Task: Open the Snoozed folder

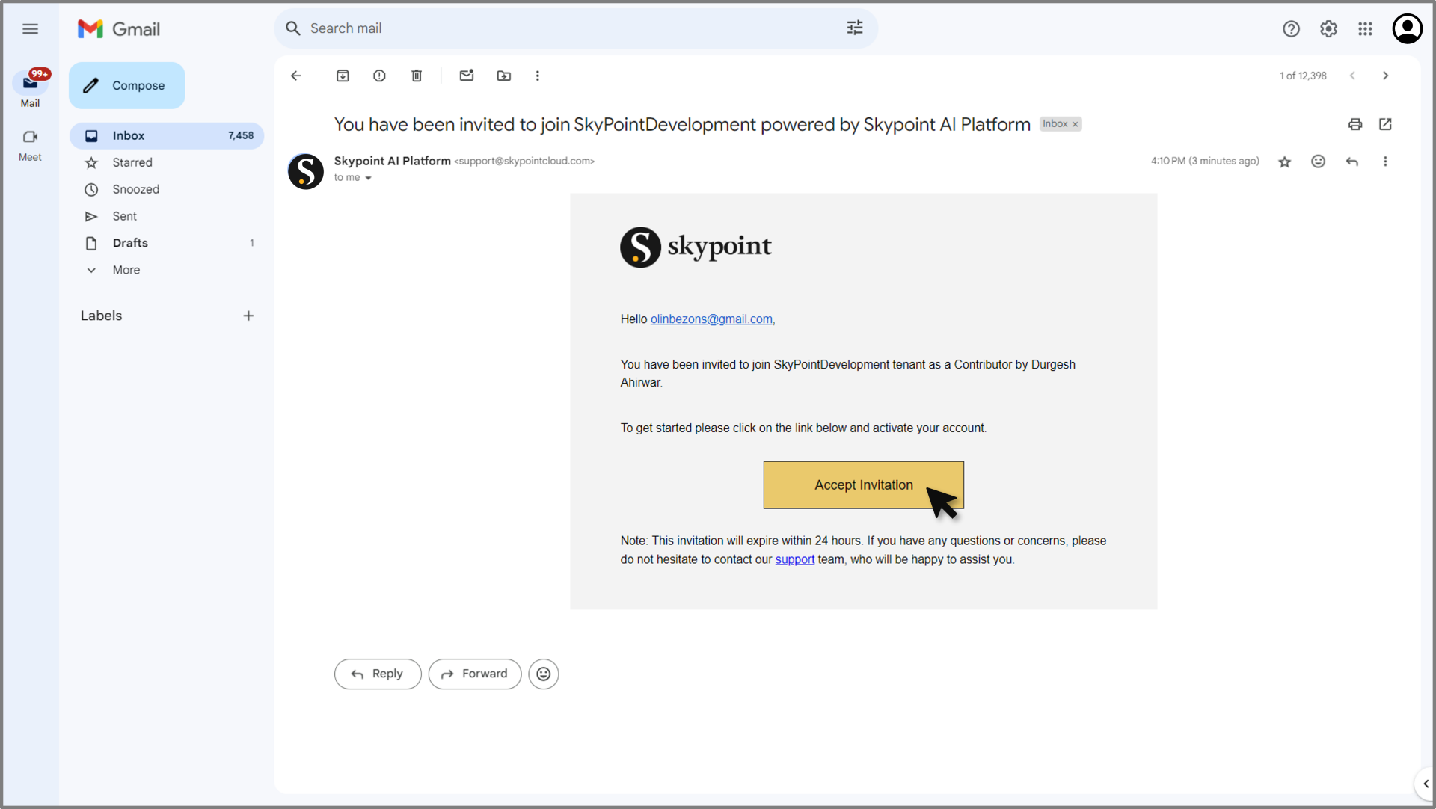Action: click(135, 189)
